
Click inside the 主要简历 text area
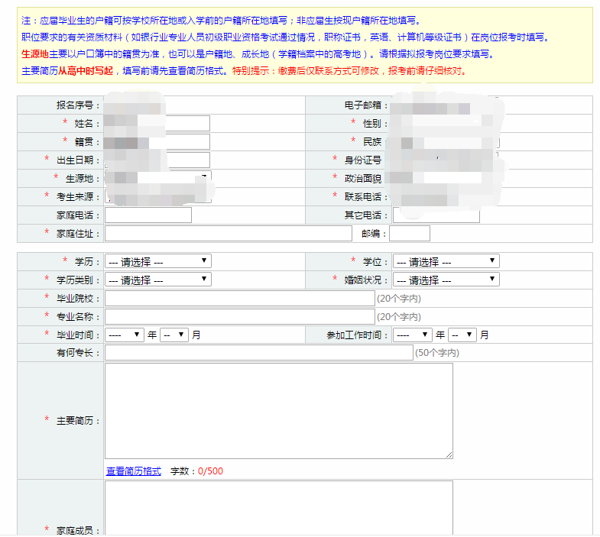point(278,411)
